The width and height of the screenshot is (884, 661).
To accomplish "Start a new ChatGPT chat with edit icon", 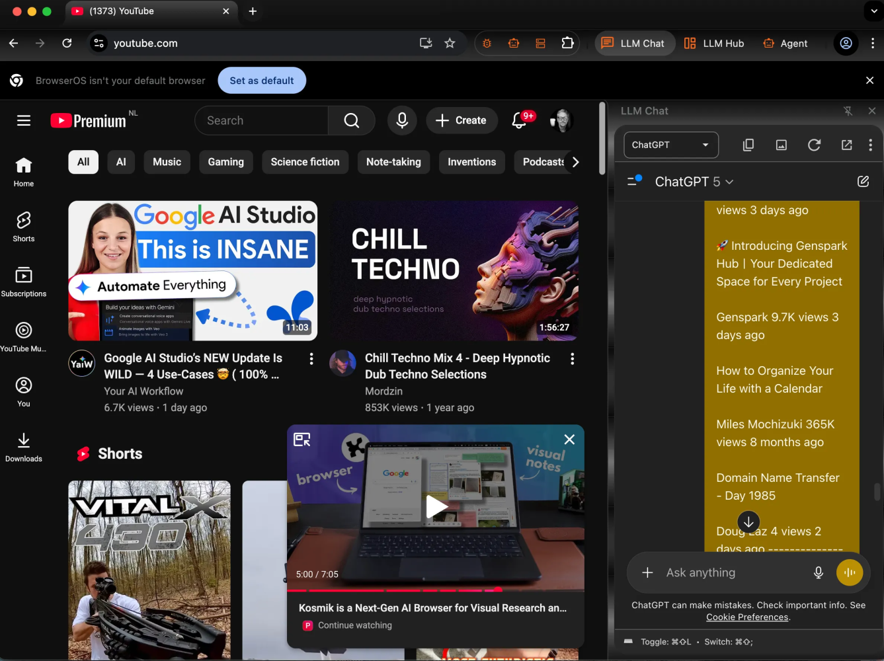I will 863,181.
